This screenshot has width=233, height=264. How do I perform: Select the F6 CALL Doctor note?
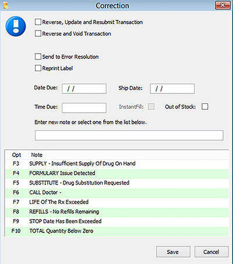click(x=117, y=193)
